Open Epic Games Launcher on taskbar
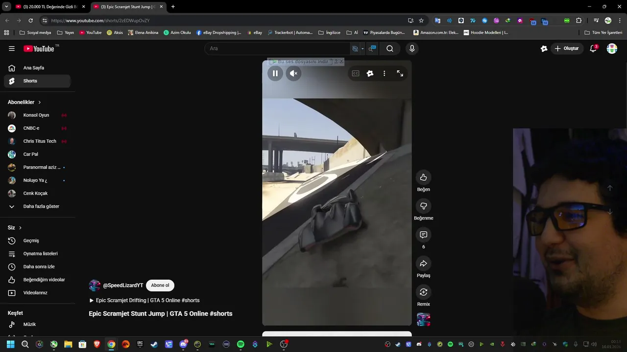Image resolution: width=627 pixels, height=352 pixels. click(x=140, y=344)
